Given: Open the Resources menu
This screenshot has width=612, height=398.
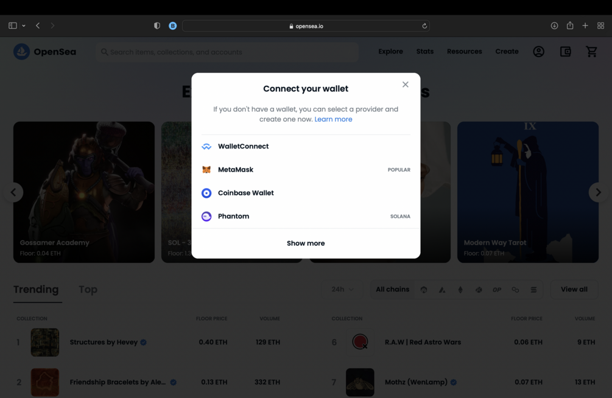Looking at the screenshot, I should pyautogui.click(x=465, y=52).
